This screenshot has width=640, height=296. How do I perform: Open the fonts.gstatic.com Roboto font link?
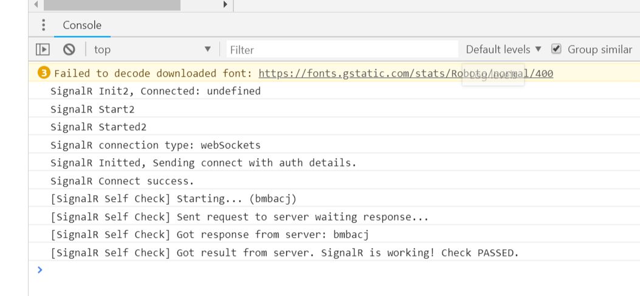pyautogui.click(x=405, y=74)
